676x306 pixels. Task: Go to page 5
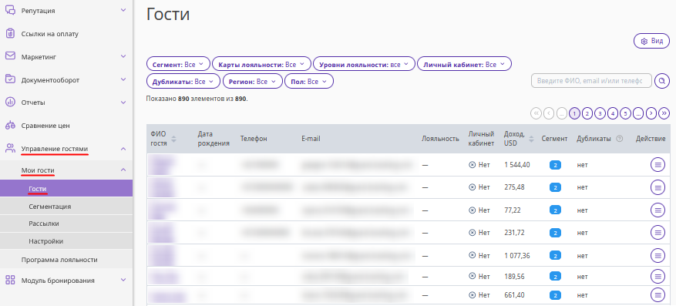[626, 113]
